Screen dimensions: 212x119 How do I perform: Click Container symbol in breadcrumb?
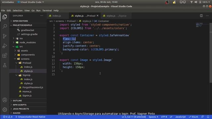coord(102,21)
